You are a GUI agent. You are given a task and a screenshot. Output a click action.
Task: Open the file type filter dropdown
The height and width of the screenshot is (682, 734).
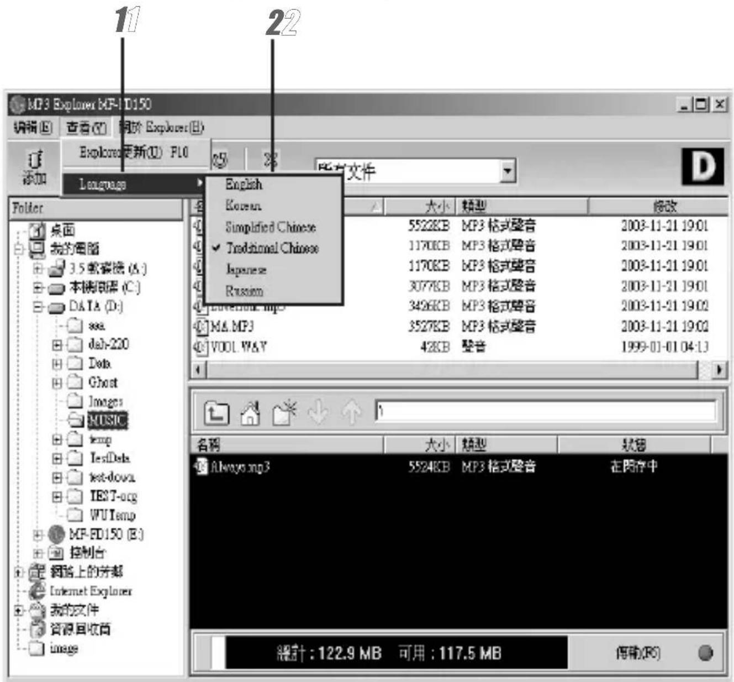pos(507,171)
